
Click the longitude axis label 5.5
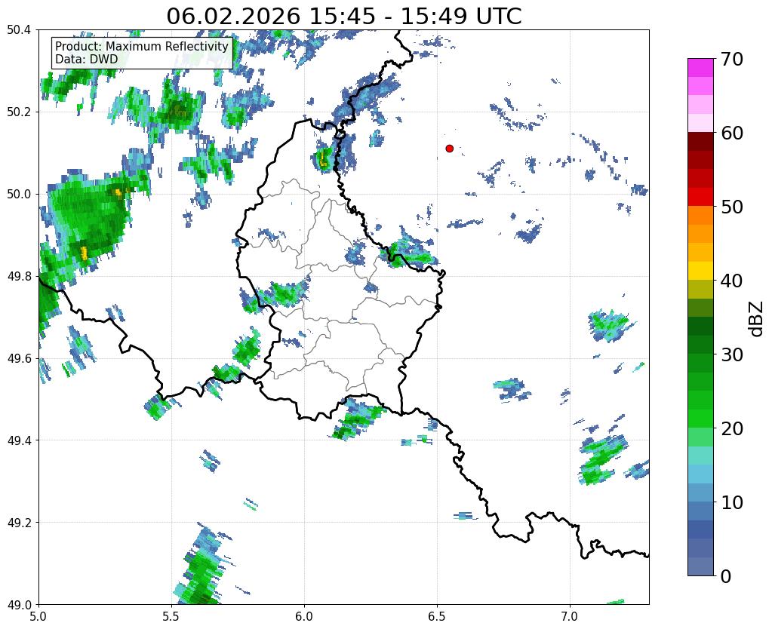[171, 617]
